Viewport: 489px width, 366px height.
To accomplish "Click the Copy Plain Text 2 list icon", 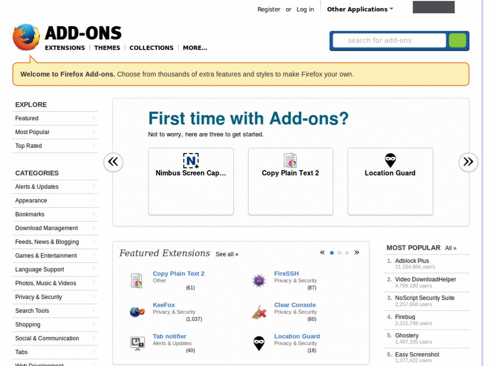I will coord(137,281).
